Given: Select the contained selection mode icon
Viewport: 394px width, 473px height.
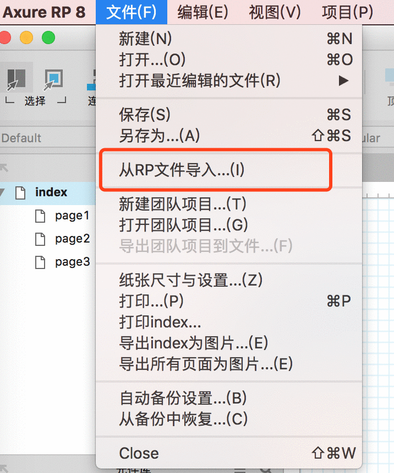Looking at the screenshot, I should (53, 79).
